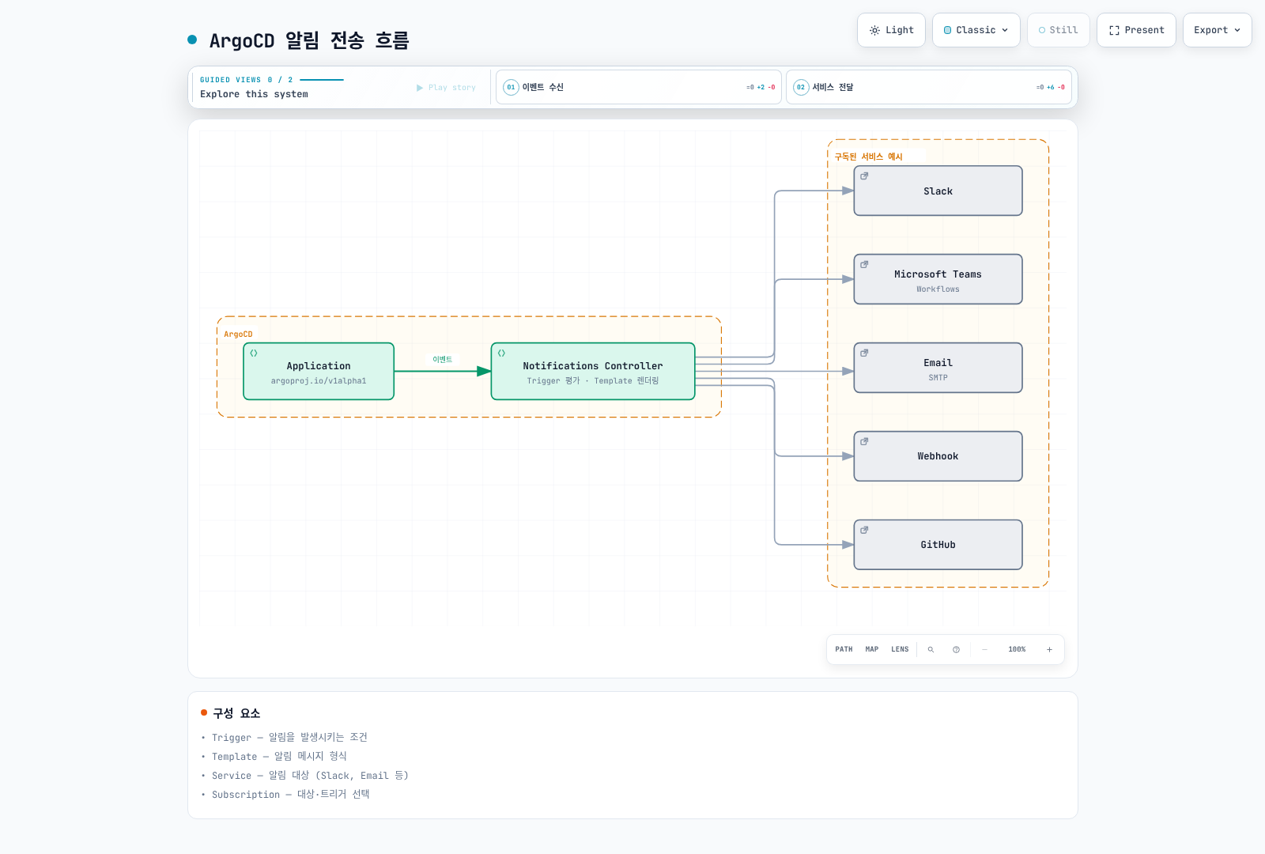This screenshot has height=854, width=1265.
Task: Switch to MAP view mode
Action: (x=871, y=649)
